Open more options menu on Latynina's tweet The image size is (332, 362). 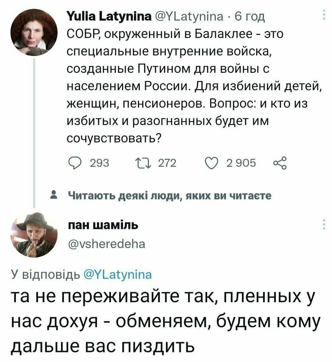(323, 17)
